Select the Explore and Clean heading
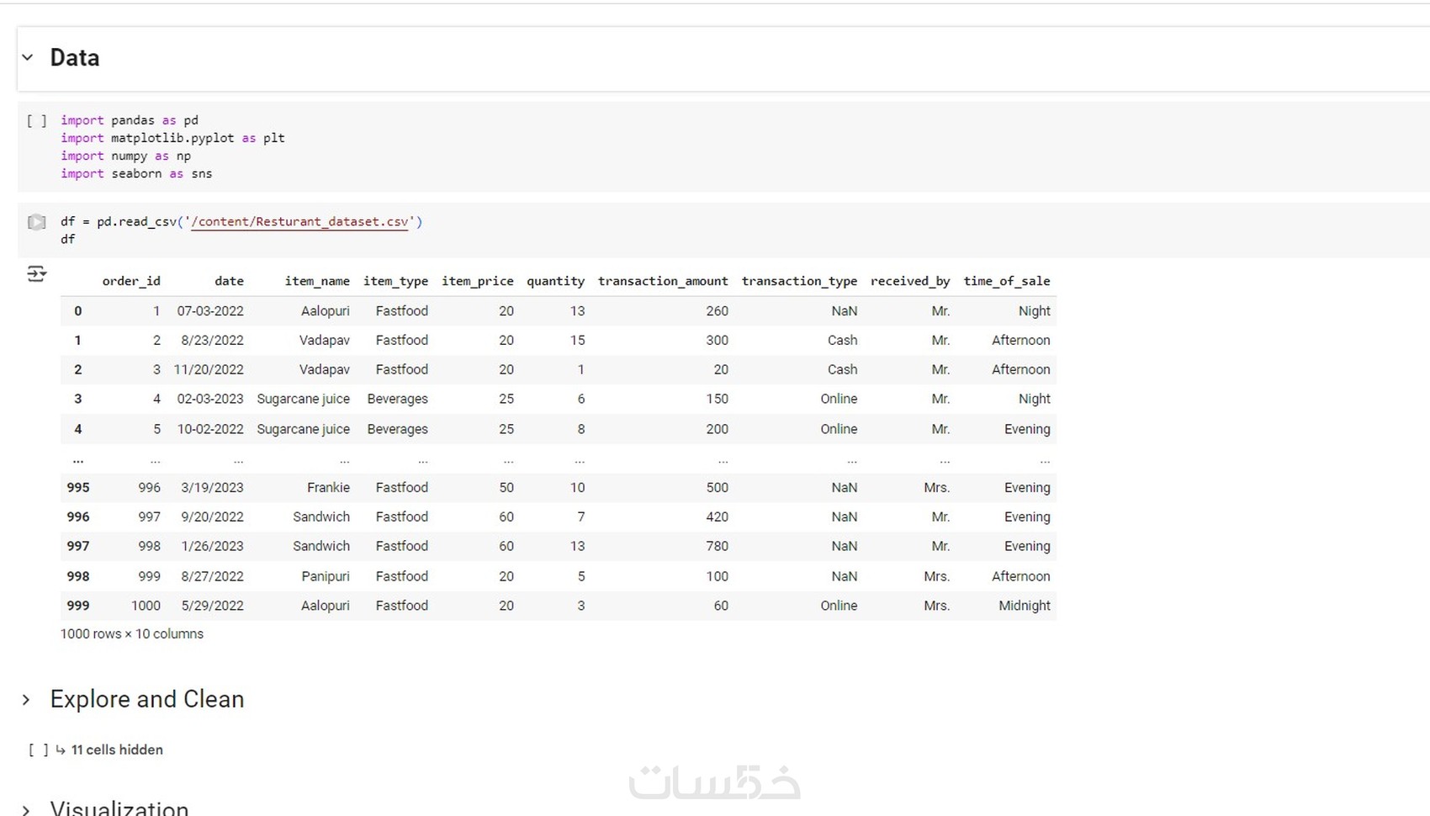Viewport: 1430px width, 816px height. (x=147, y=699)
